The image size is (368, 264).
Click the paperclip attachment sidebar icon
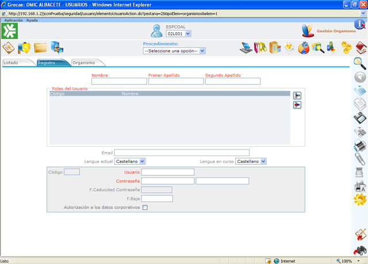(360, 159)
